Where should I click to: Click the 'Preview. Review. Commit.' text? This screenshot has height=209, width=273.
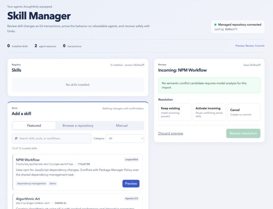point(250,46)
